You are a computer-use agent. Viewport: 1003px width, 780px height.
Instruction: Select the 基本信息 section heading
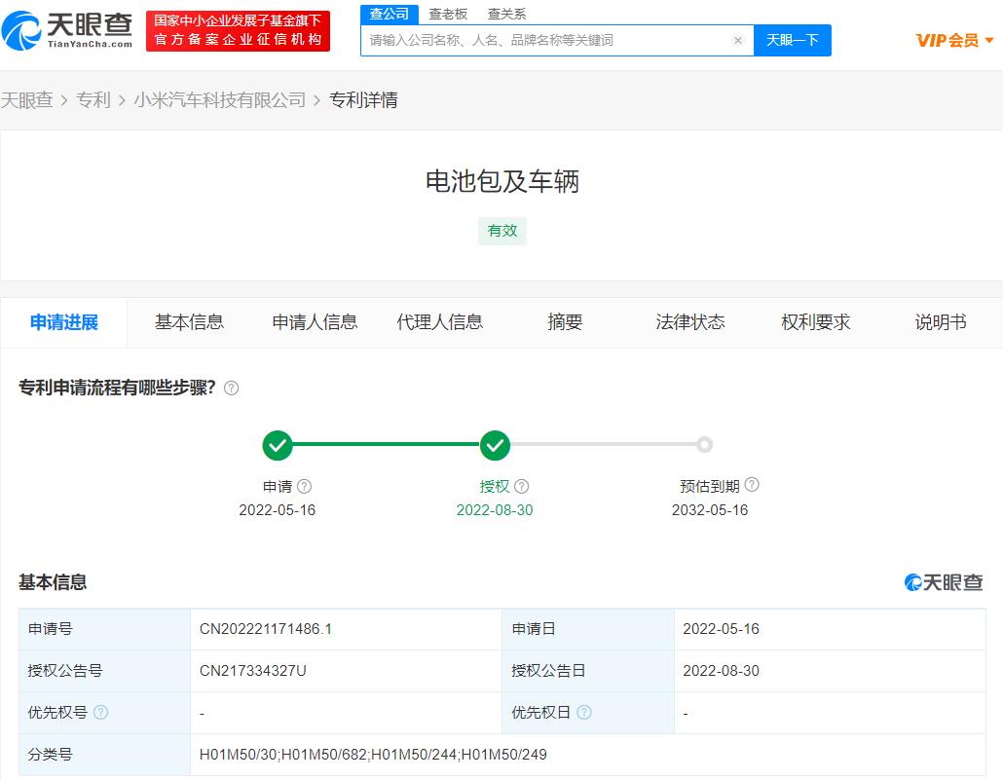click(x=53, y=583)
